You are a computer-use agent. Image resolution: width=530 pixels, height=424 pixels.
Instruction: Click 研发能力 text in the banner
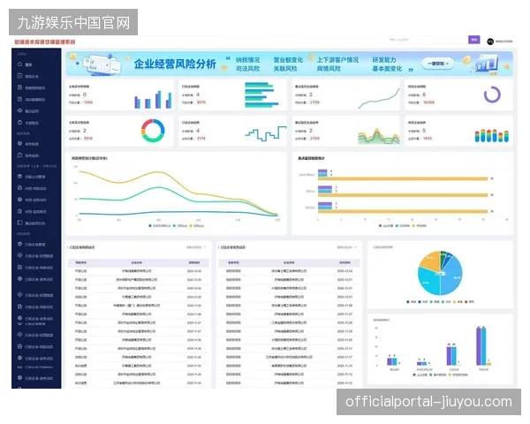coord(384,60)
